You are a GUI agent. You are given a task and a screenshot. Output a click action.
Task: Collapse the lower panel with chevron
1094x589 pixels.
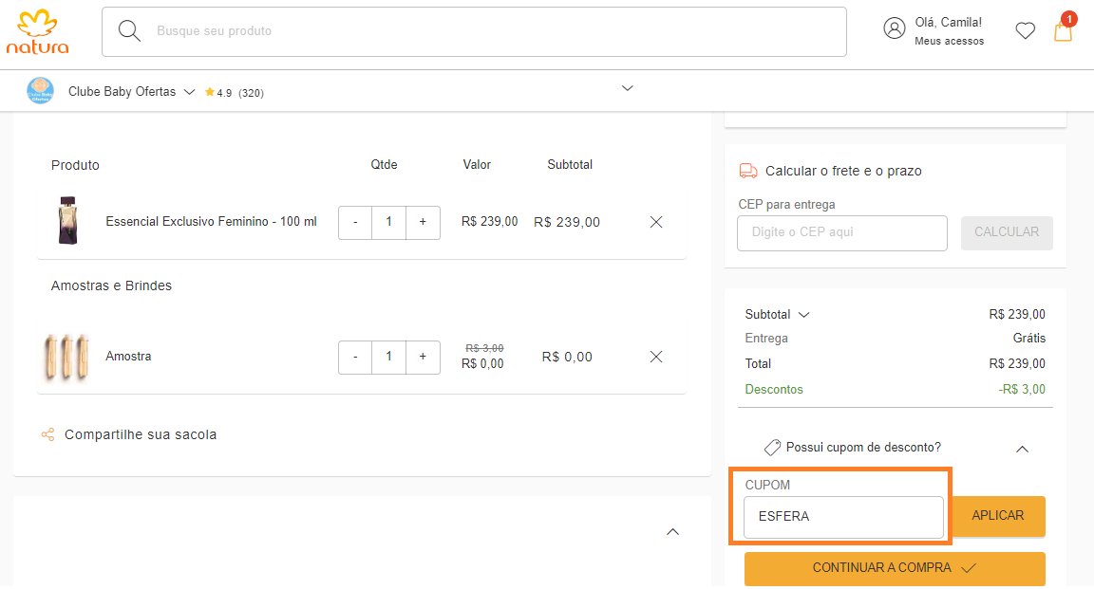672,532
